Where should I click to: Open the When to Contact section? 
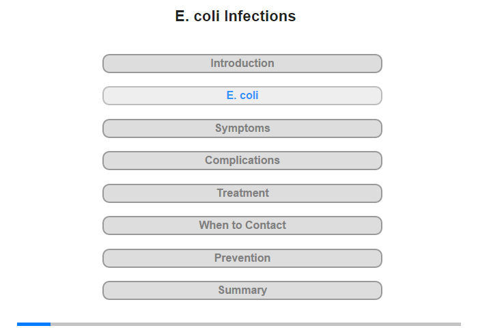(x=242, y=225)
